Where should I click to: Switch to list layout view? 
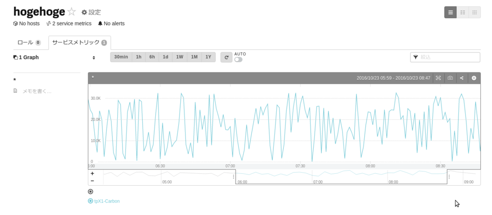(x=450, y=12)
